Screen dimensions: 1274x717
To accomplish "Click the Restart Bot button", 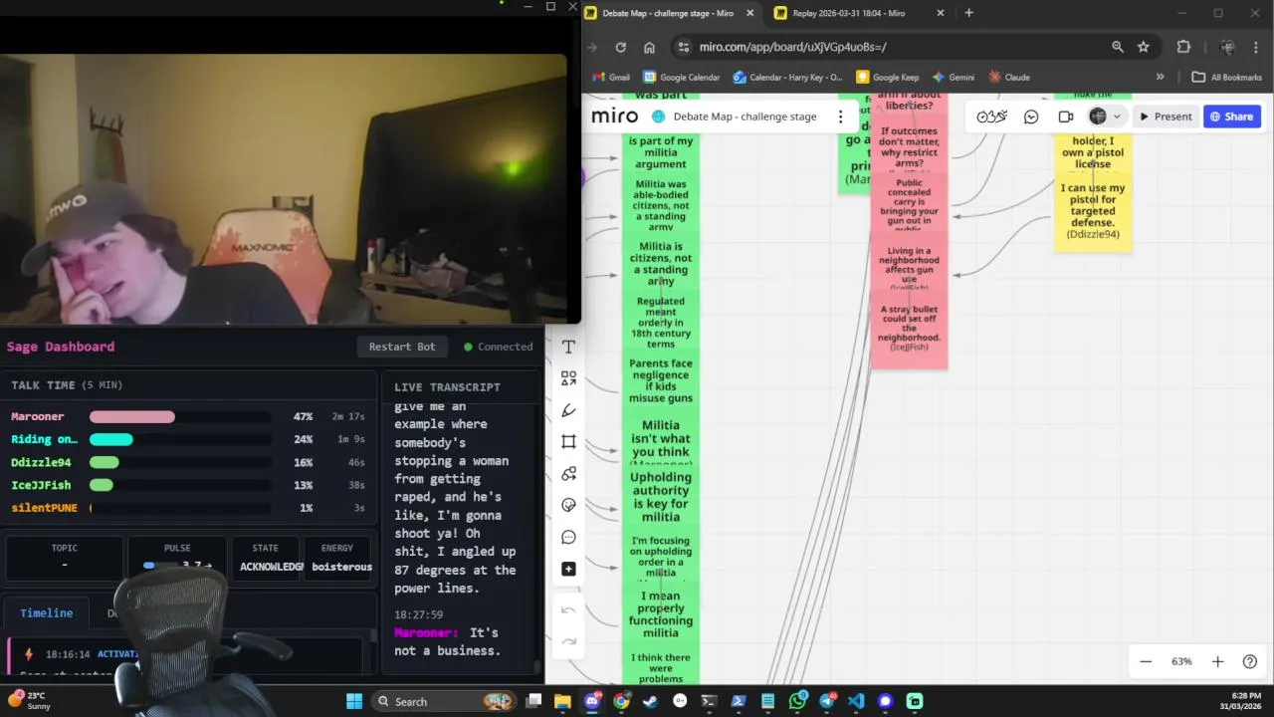I will (402, 347).
